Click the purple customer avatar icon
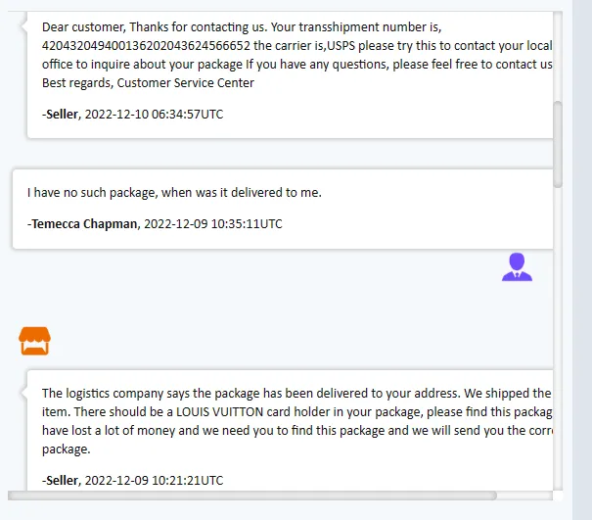The height and width of the screenshot is (520, 592). [517, 267]
